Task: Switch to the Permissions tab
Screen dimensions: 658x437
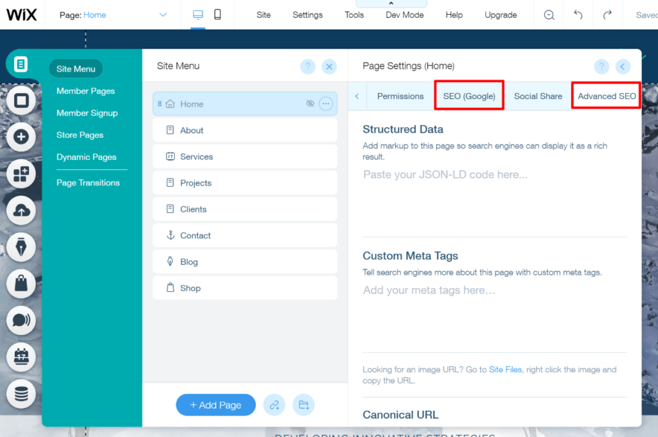Action: (x=400, y=96)
